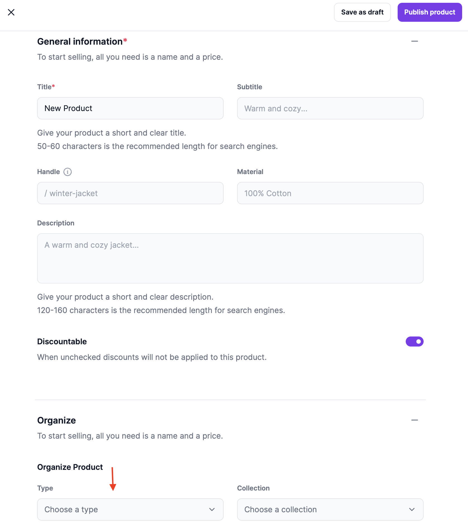Viewport: 468px width, 529px height.
Task: Click the Organize Product subheading
Action: coord(70,467)
